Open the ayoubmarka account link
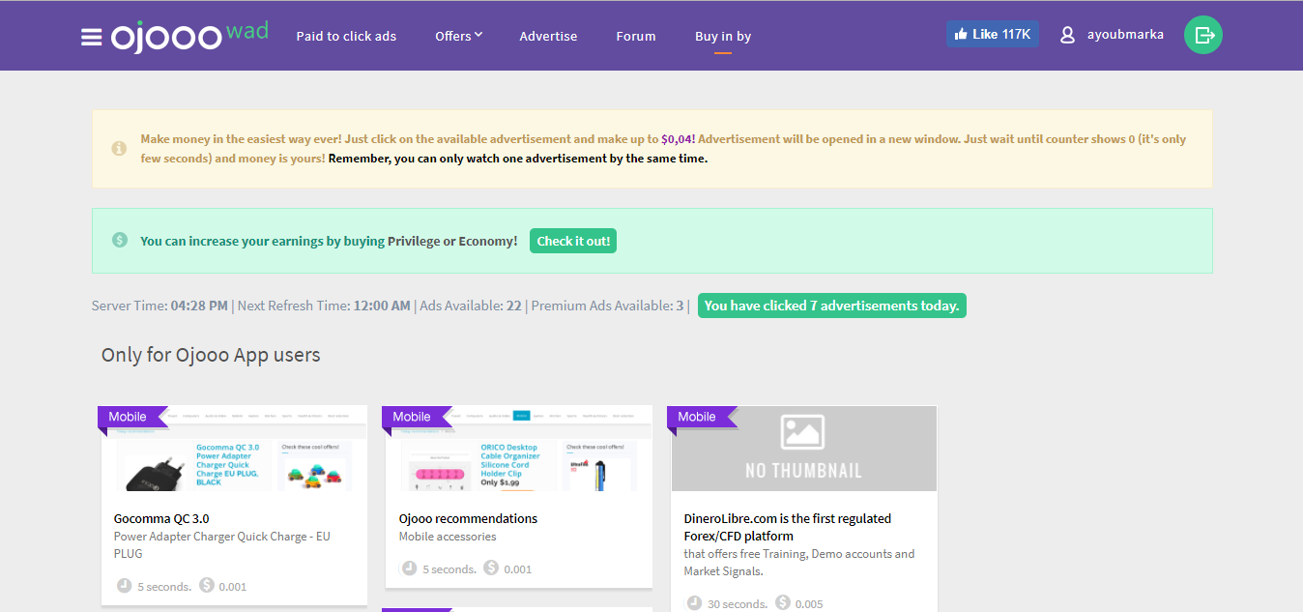The height and width of the screenshot is (612, 1303). pos(1125,35)
